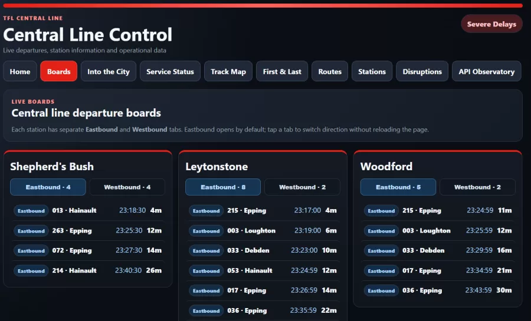Switch Woodford to Westbound · 2

477,187
